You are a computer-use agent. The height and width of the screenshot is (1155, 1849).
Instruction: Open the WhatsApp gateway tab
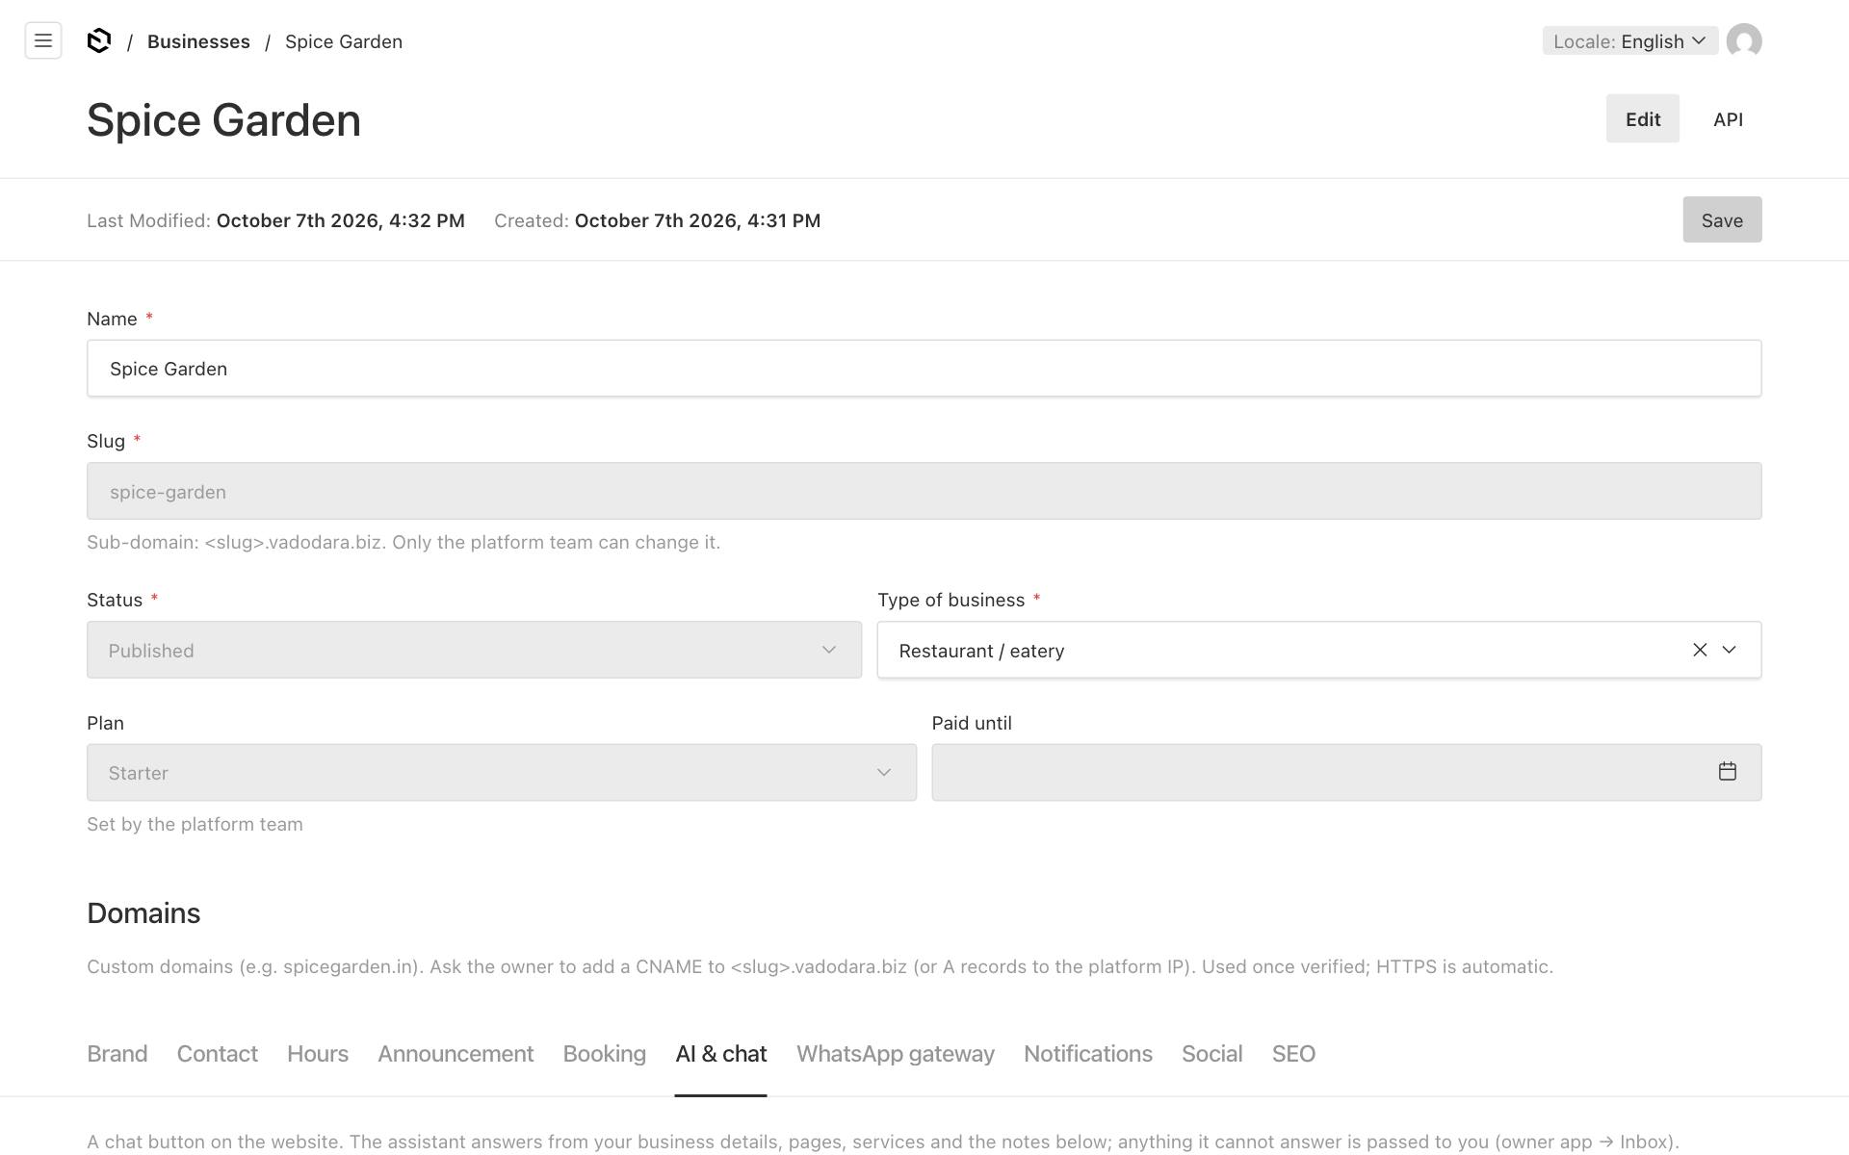pyautogui.click(x=896, y=1054)
